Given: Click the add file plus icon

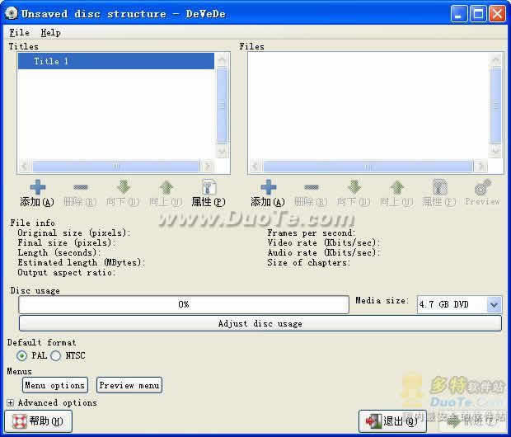Looking at the screenshot, I should point(268,188).
